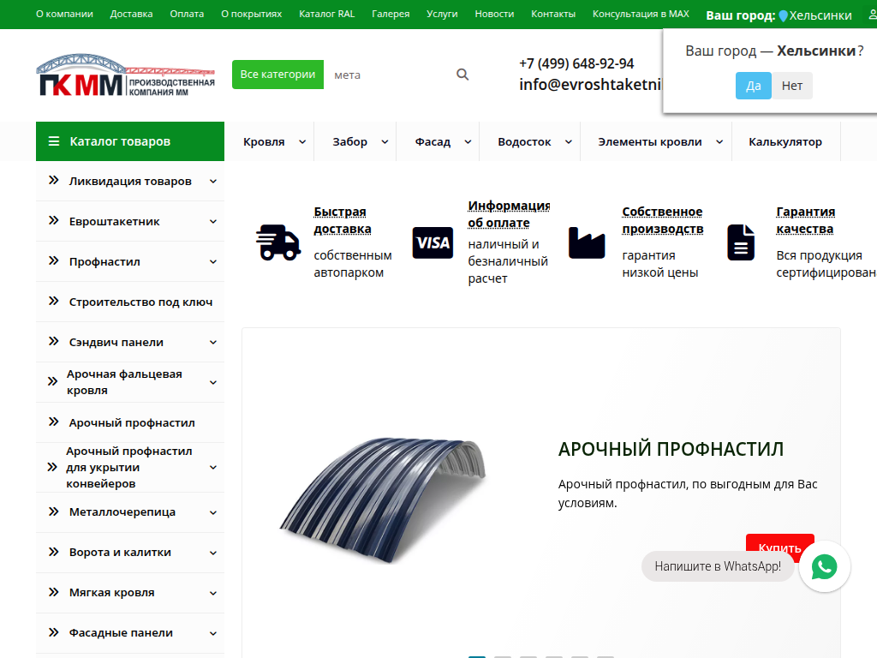
Task: Open Быстрая доставка link
Action: (343, 220)
